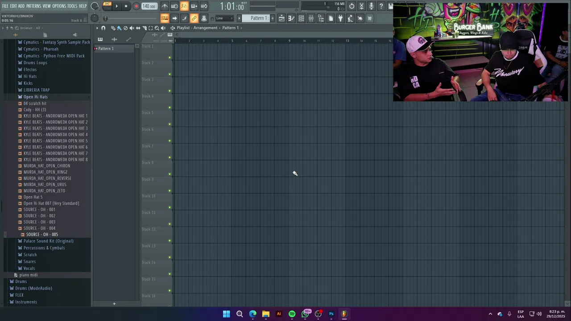Select the Draw pencil tool in playlist

pyautogui.click(x=113, y=28)
